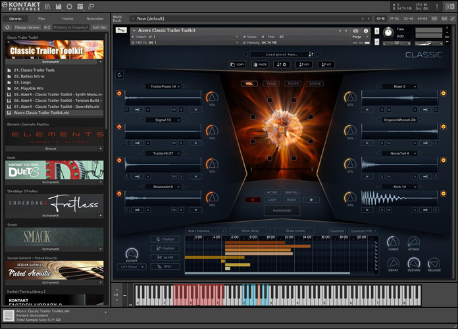
Task: Open the LP1 Filter type dropdown
Action: pos(132,266)
